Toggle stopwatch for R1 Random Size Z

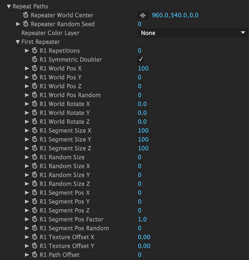pyautogui.click(x=34, y=184)
